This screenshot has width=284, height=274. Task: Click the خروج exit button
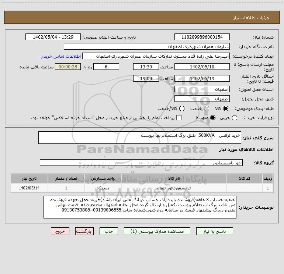tap(60, 231)
